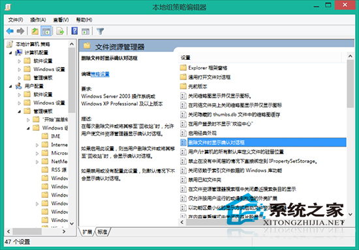Select the 启用经典外观 policy
Image resolution: width=359 pixels, height=250 pixels.
pyautogui.click(x=198, y=133)
